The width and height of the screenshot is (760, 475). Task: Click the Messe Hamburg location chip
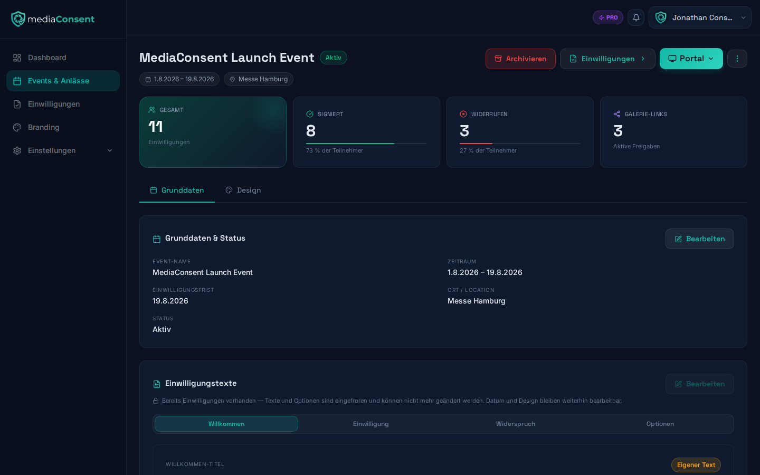coord(259,79)
